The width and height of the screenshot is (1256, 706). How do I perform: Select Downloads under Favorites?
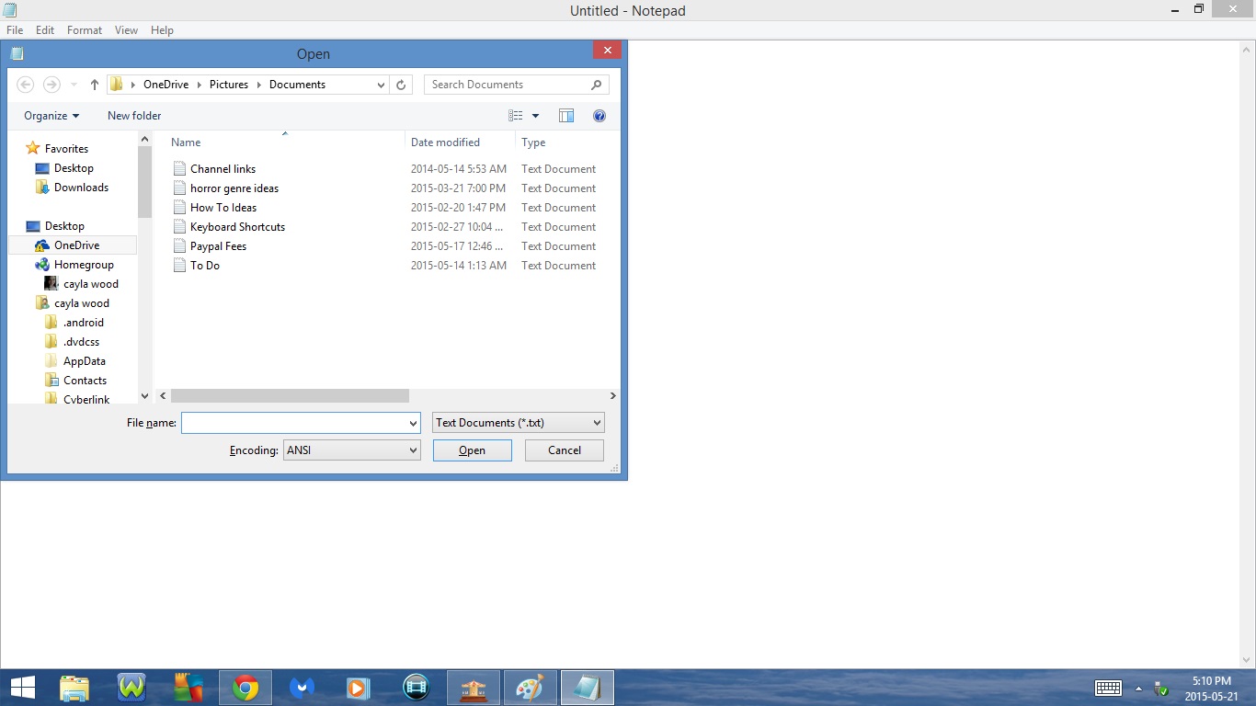coord(81,188)
